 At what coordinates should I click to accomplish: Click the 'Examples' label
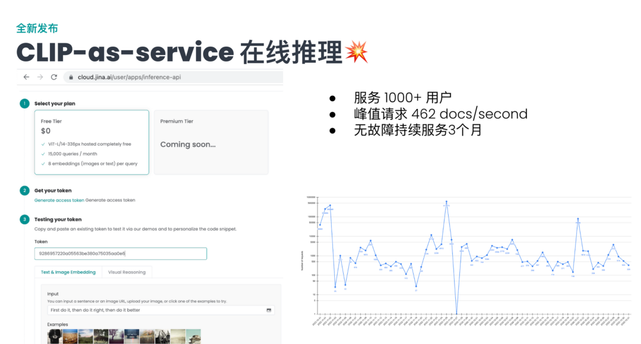tap(58, 324)
